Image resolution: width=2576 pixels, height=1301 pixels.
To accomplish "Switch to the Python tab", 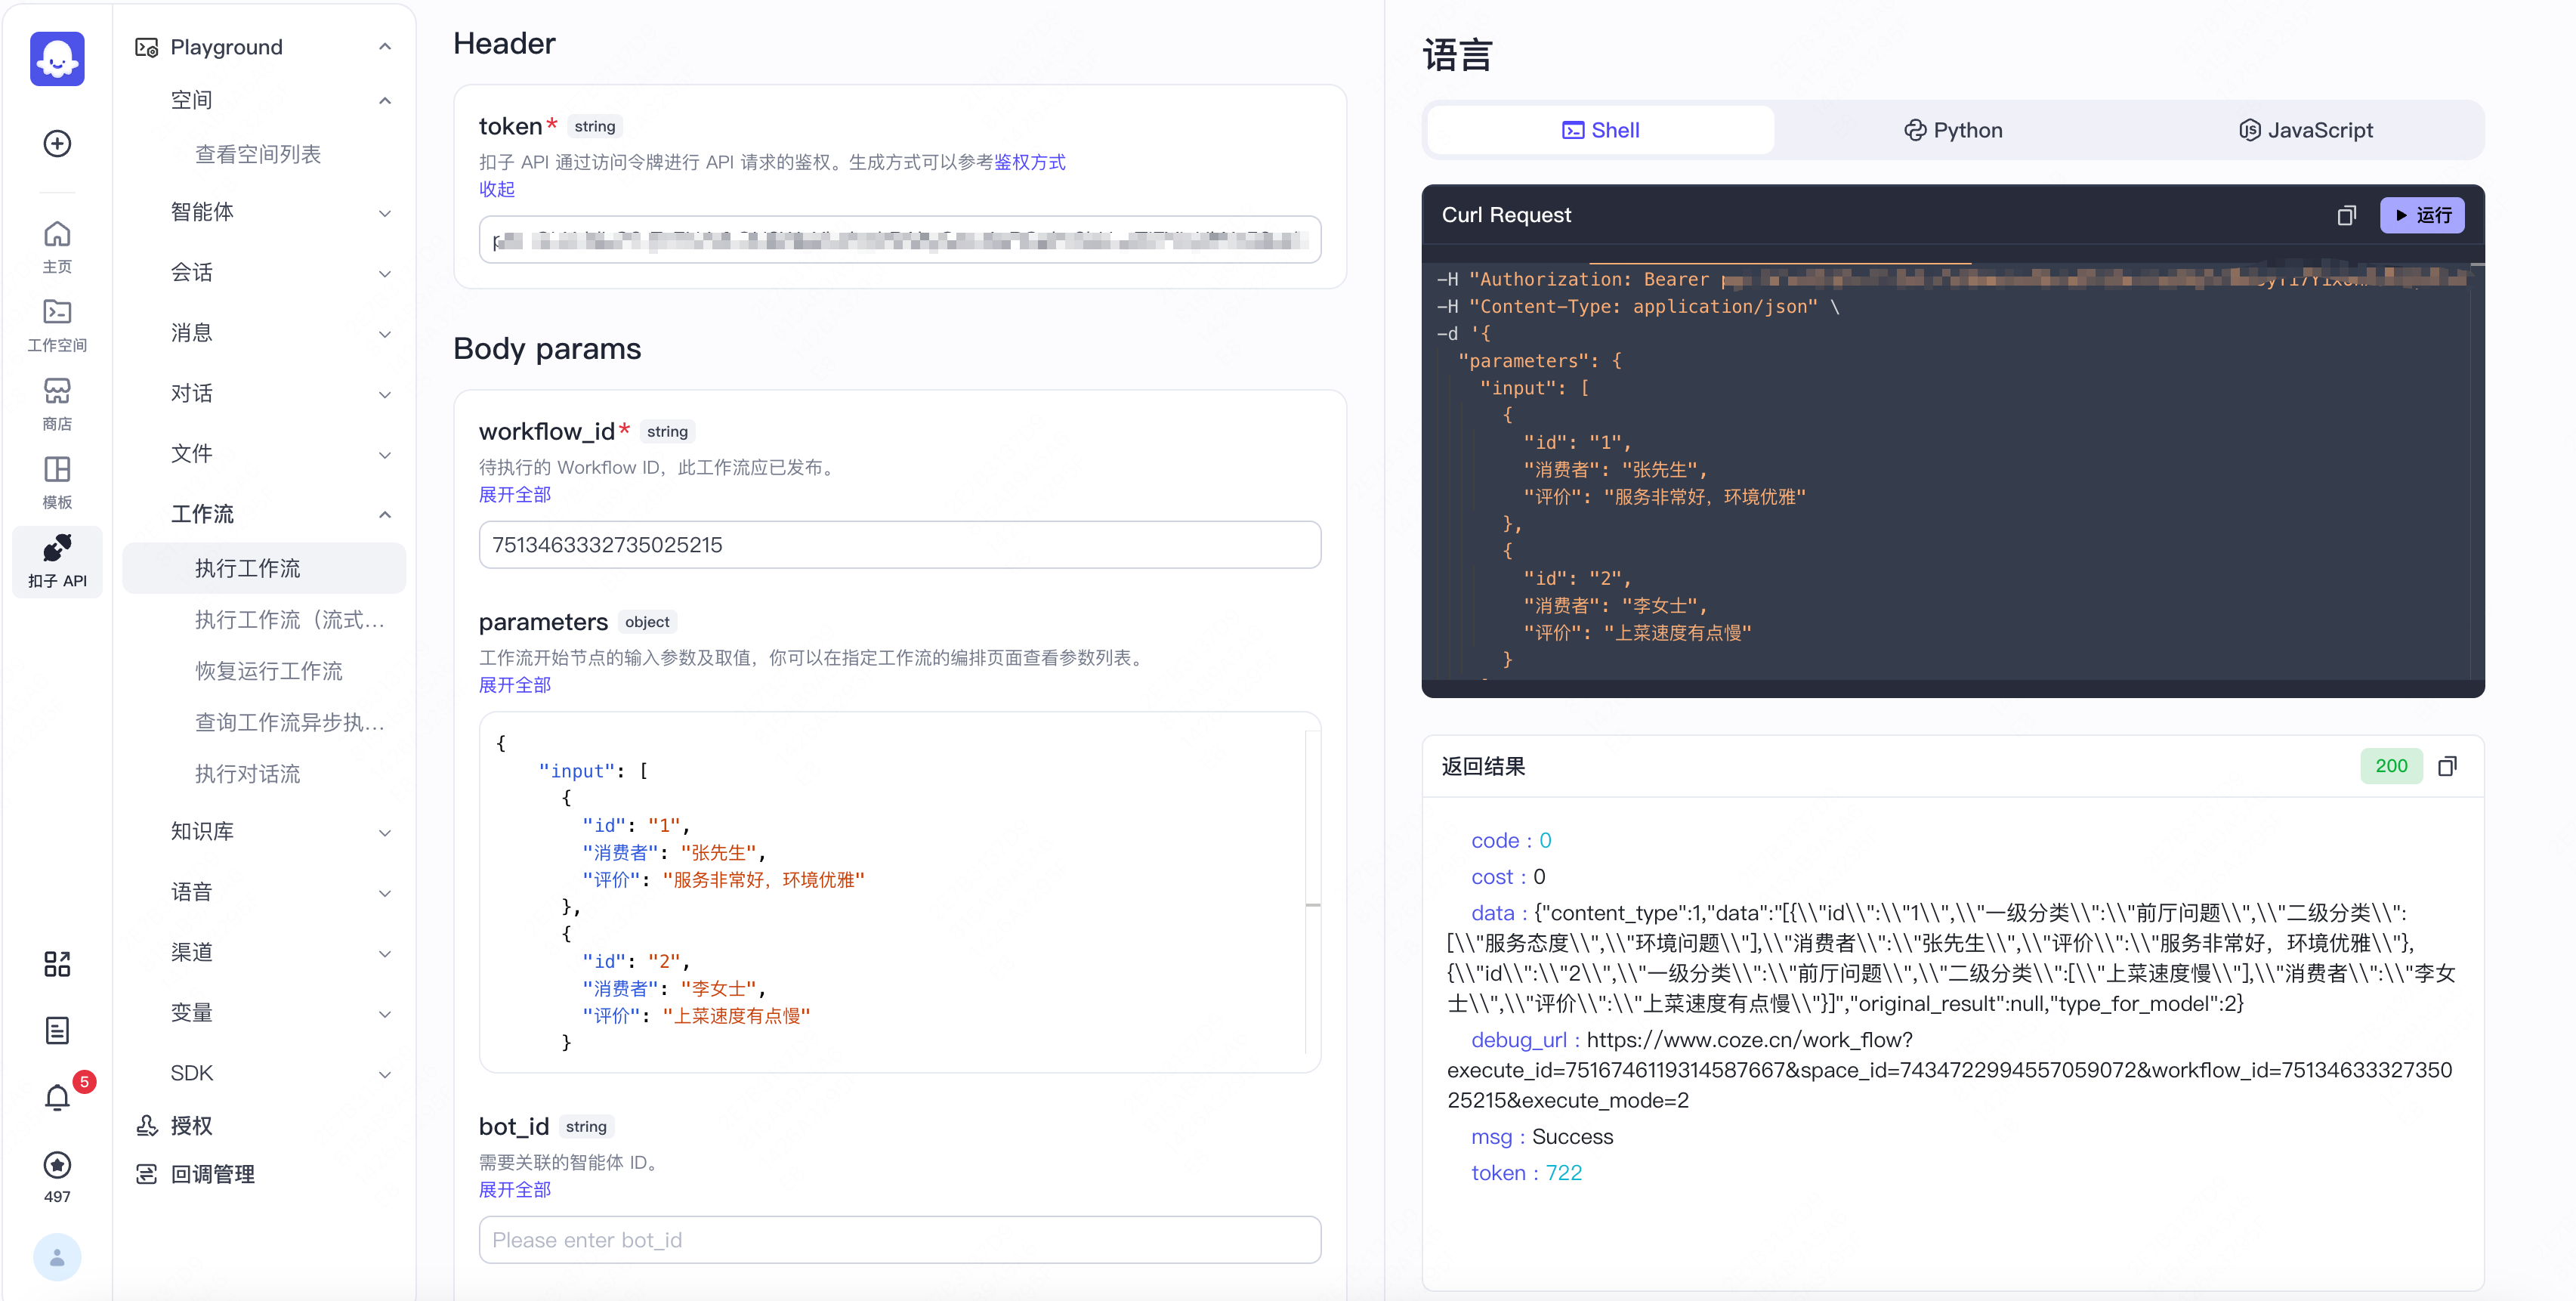I will pos(1952,129).
